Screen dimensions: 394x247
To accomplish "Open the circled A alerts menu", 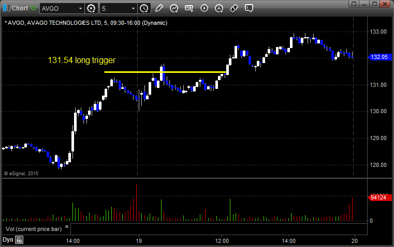I will point(219,8).
